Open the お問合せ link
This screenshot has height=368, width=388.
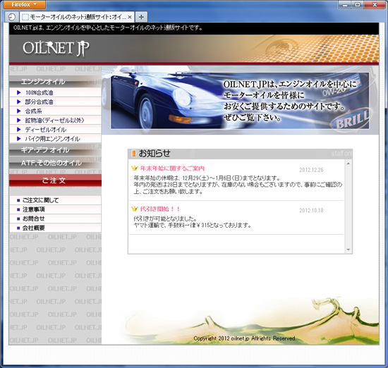pos(34,219)
